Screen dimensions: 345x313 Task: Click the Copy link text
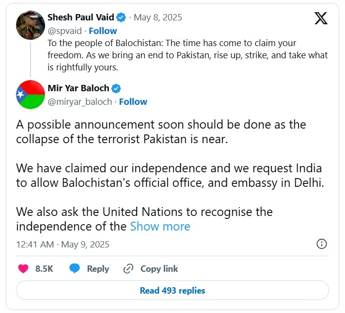159,268
